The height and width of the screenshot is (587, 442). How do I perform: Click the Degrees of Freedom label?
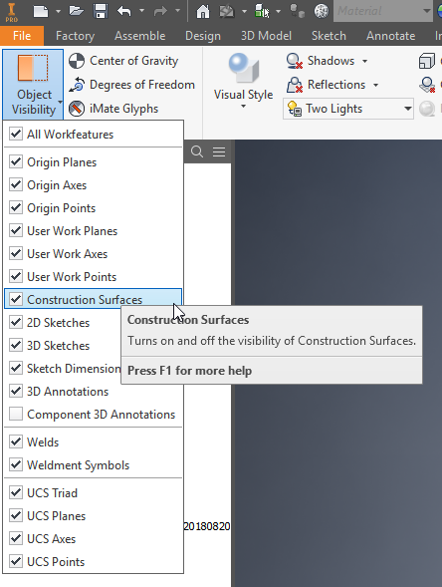tap(142, 85)
